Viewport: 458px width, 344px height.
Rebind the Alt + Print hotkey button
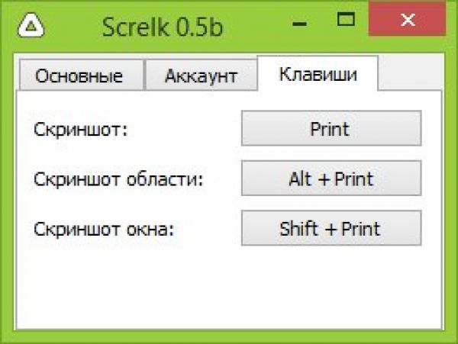click(331, 179)
